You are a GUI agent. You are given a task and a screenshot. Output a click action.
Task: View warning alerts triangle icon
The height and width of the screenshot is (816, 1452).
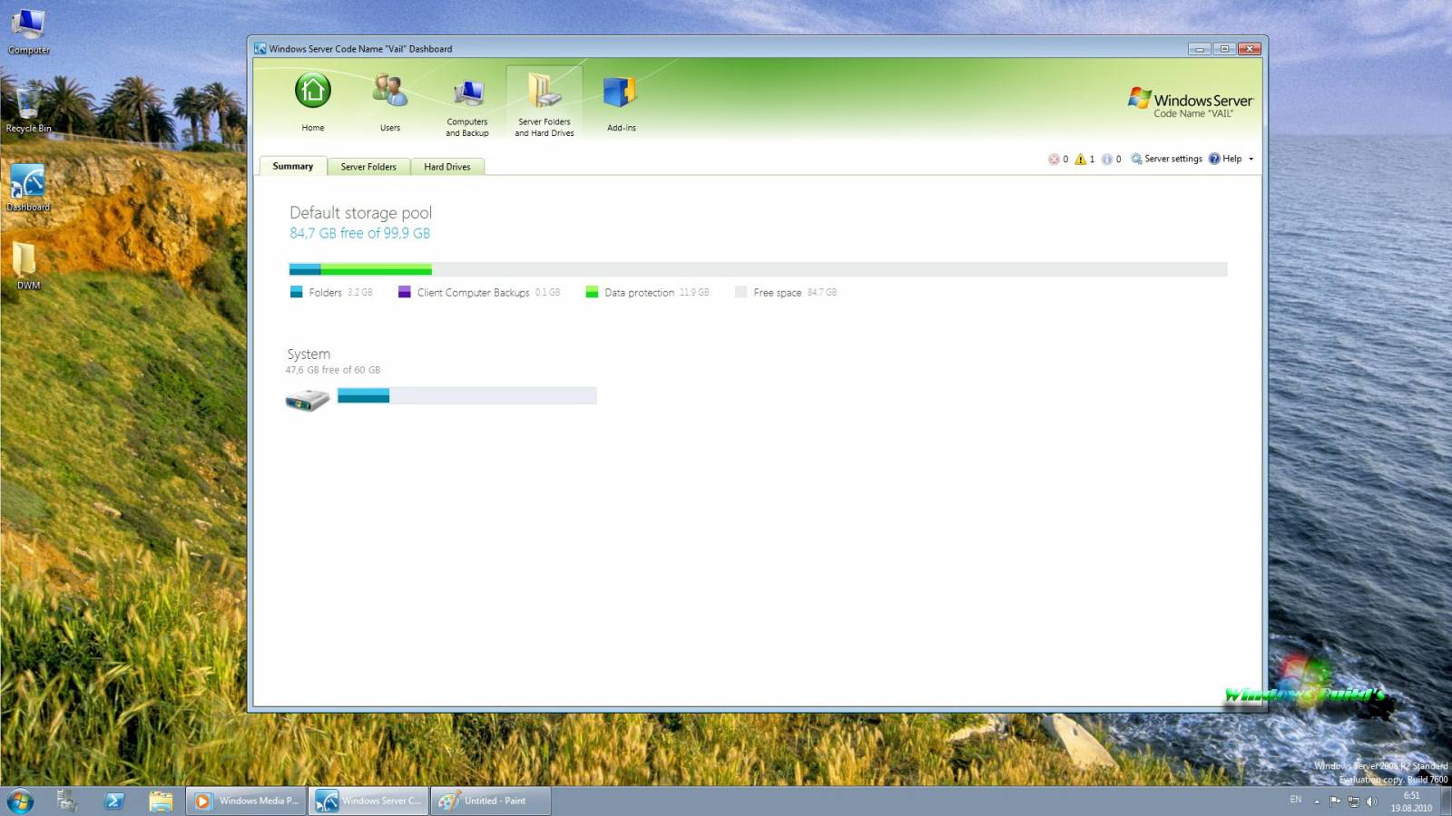tap(1080, 159)
